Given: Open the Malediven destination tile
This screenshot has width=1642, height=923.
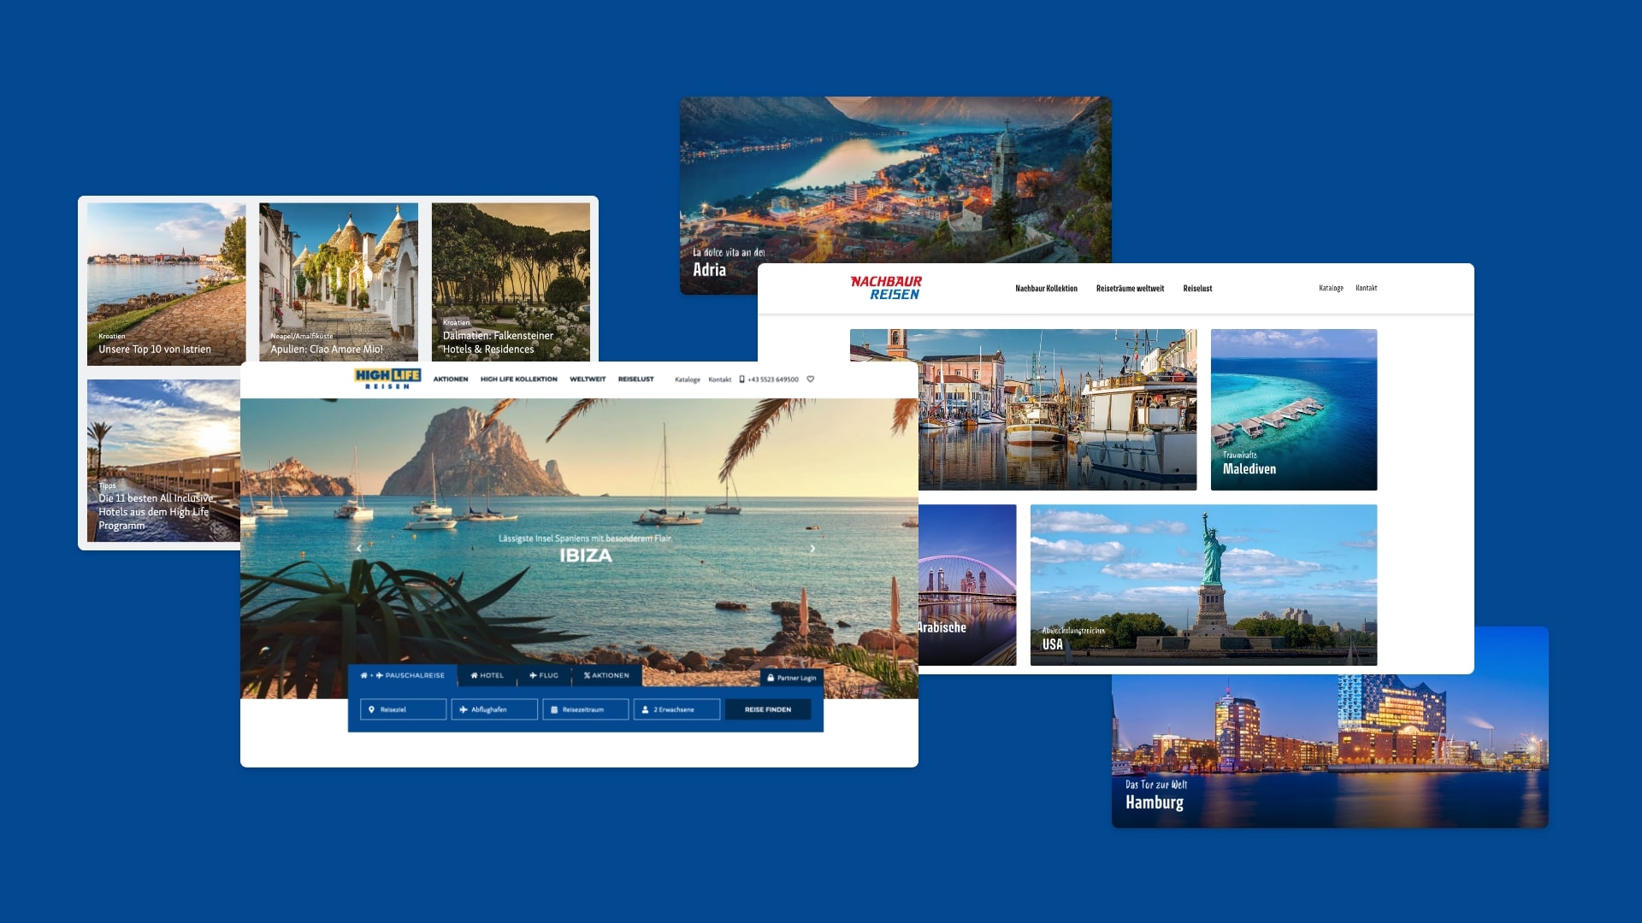Looking at the screenshot, I should [x=1294, y=409].
